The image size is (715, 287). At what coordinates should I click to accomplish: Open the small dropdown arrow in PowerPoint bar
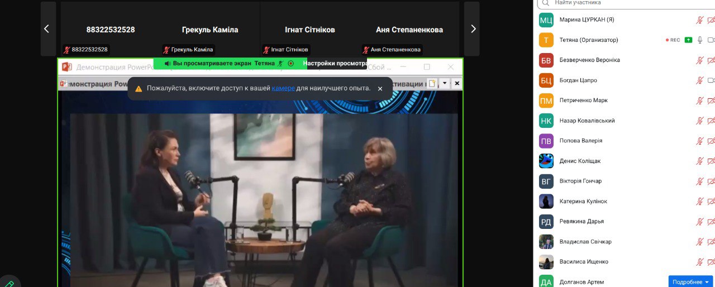(445, 83)
